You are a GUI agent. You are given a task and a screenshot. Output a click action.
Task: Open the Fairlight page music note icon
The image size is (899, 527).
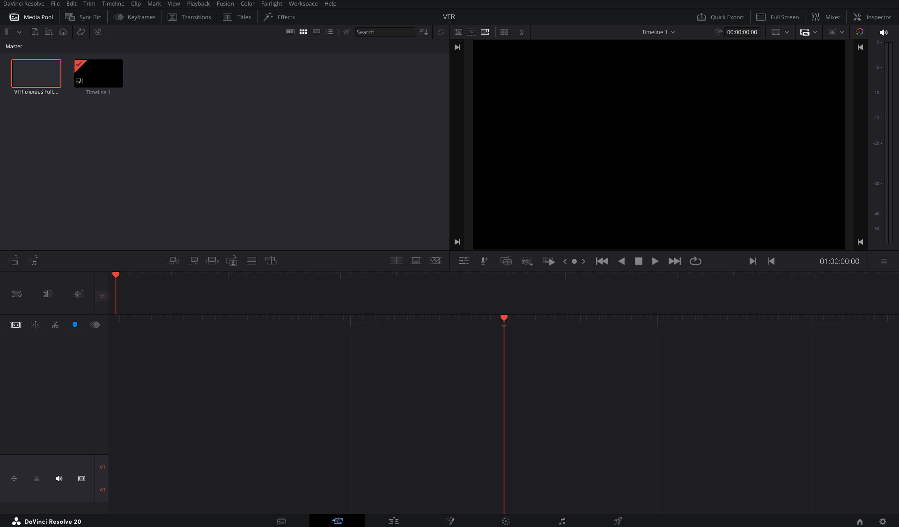coord(562,521)
